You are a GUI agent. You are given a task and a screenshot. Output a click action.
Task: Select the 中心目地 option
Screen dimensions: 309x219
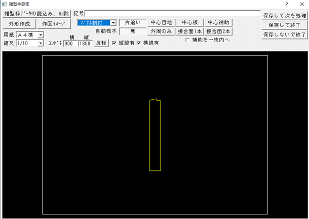161,22
